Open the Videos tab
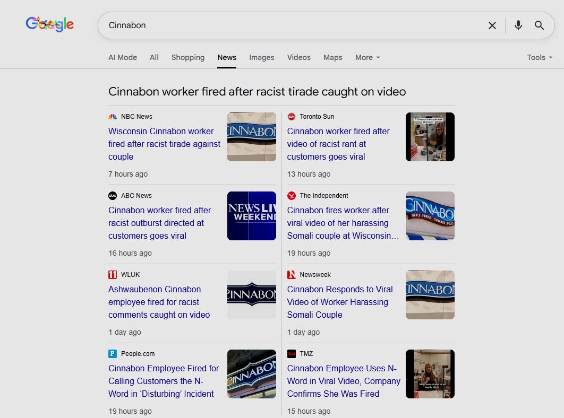 298,57
